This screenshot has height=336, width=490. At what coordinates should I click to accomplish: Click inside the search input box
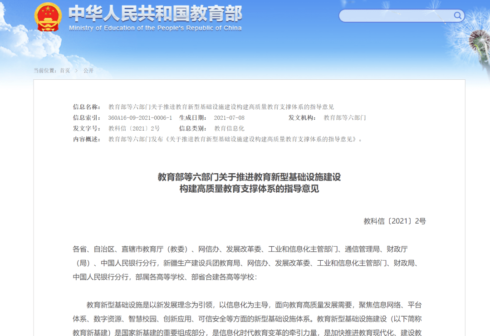click(395, 16)
